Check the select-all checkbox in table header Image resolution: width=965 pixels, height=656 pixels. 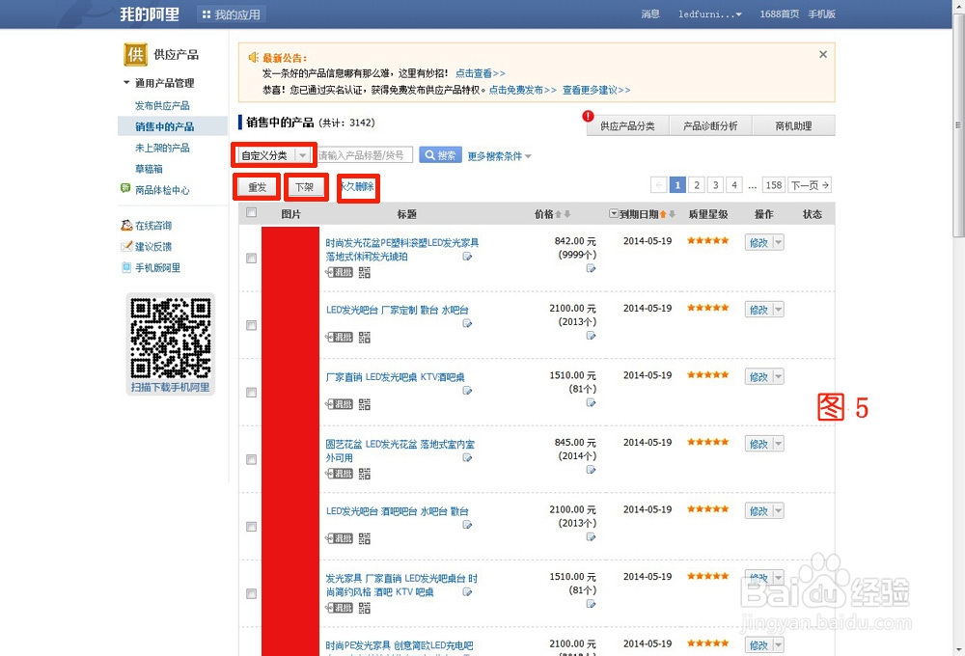click(251, 212)
